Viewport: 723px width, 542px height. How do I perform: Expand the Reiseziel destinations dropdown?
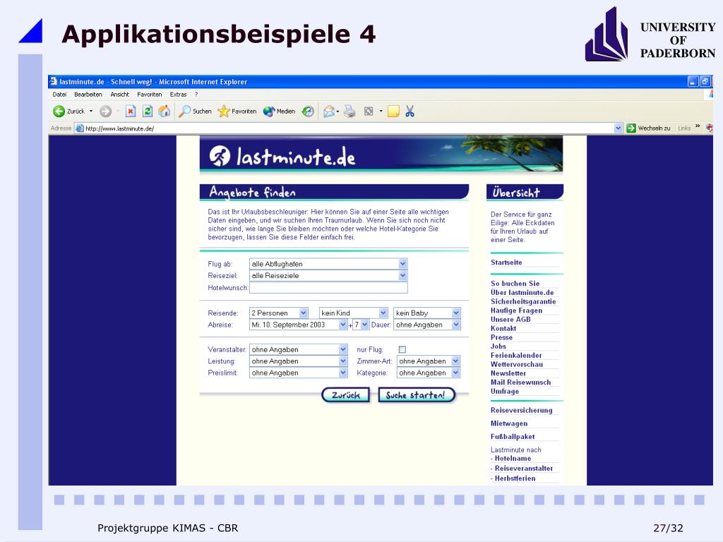402,275
